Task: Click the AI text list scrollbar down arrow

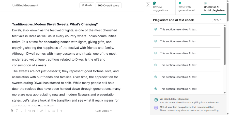Action: 225,93
